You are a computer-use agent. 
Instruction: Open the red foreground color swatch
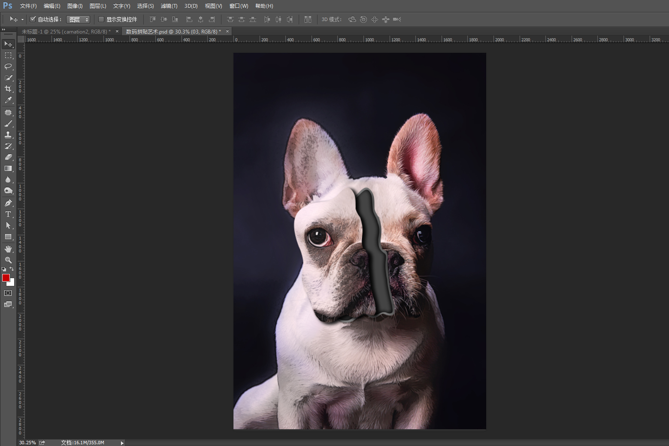click(6, 278)
